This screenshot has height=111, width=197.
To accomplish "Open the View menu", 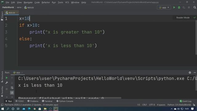I will pos(19,2).
